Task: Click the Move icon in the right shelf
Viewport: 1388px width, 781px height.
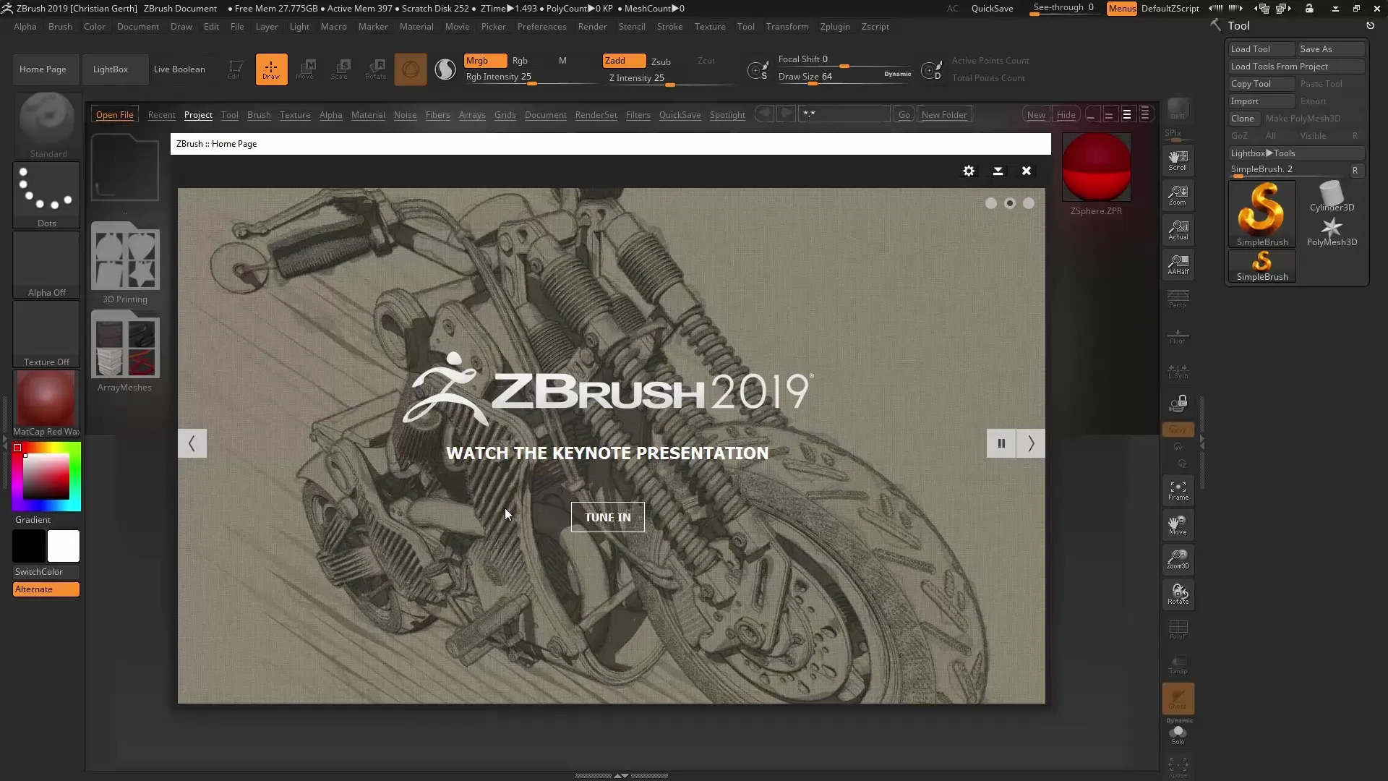Action: point(1178,525)
